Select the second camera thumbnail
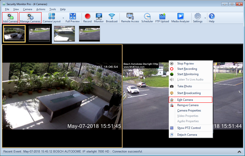Viewport: 245px width, 156px height. [39, 34]
